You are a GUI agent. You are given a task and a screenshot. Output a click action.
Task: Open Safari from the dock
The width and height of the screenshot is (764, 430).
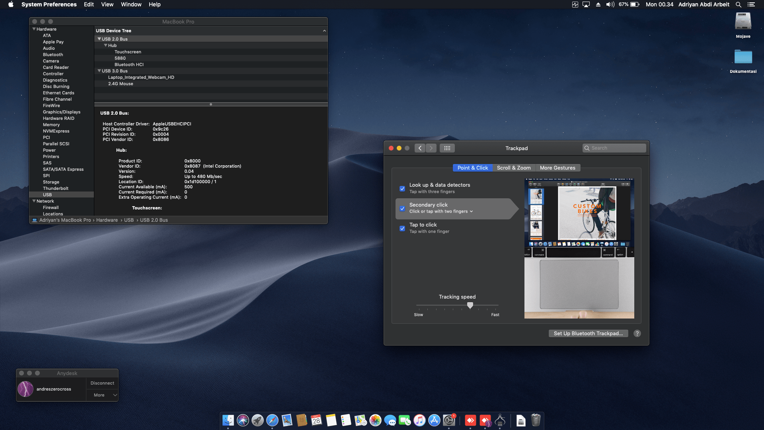(272, 420)
